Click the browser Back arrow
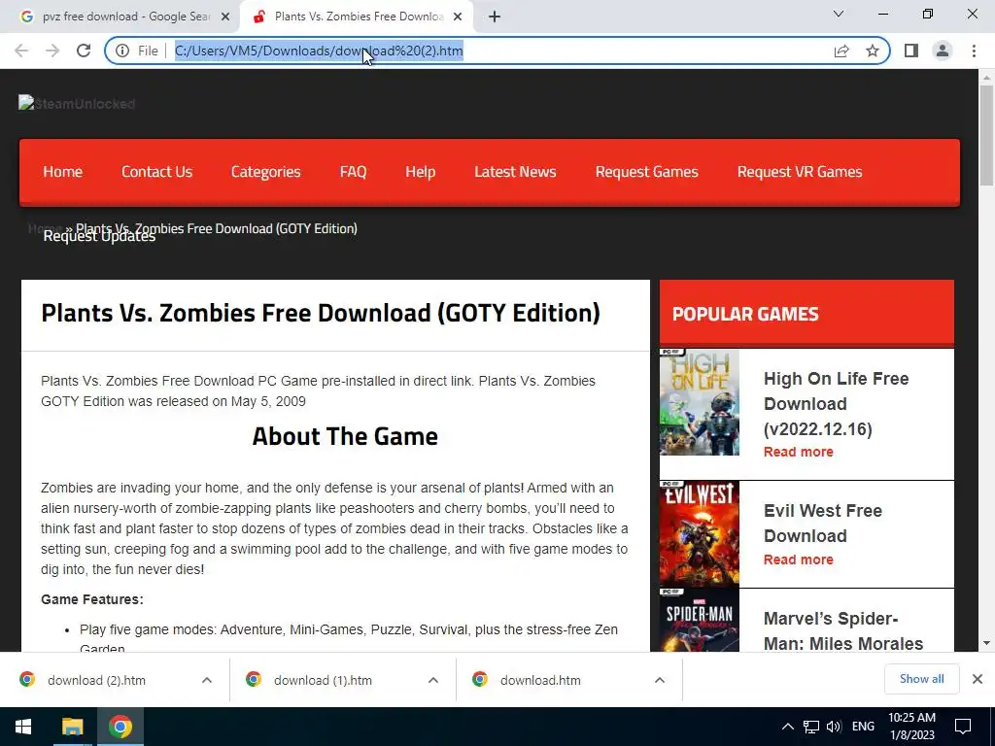 21,51
